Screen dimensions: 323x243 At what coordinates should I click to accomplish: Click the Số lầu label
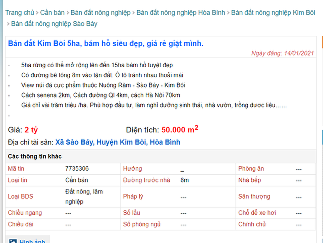tap(132, 213)
